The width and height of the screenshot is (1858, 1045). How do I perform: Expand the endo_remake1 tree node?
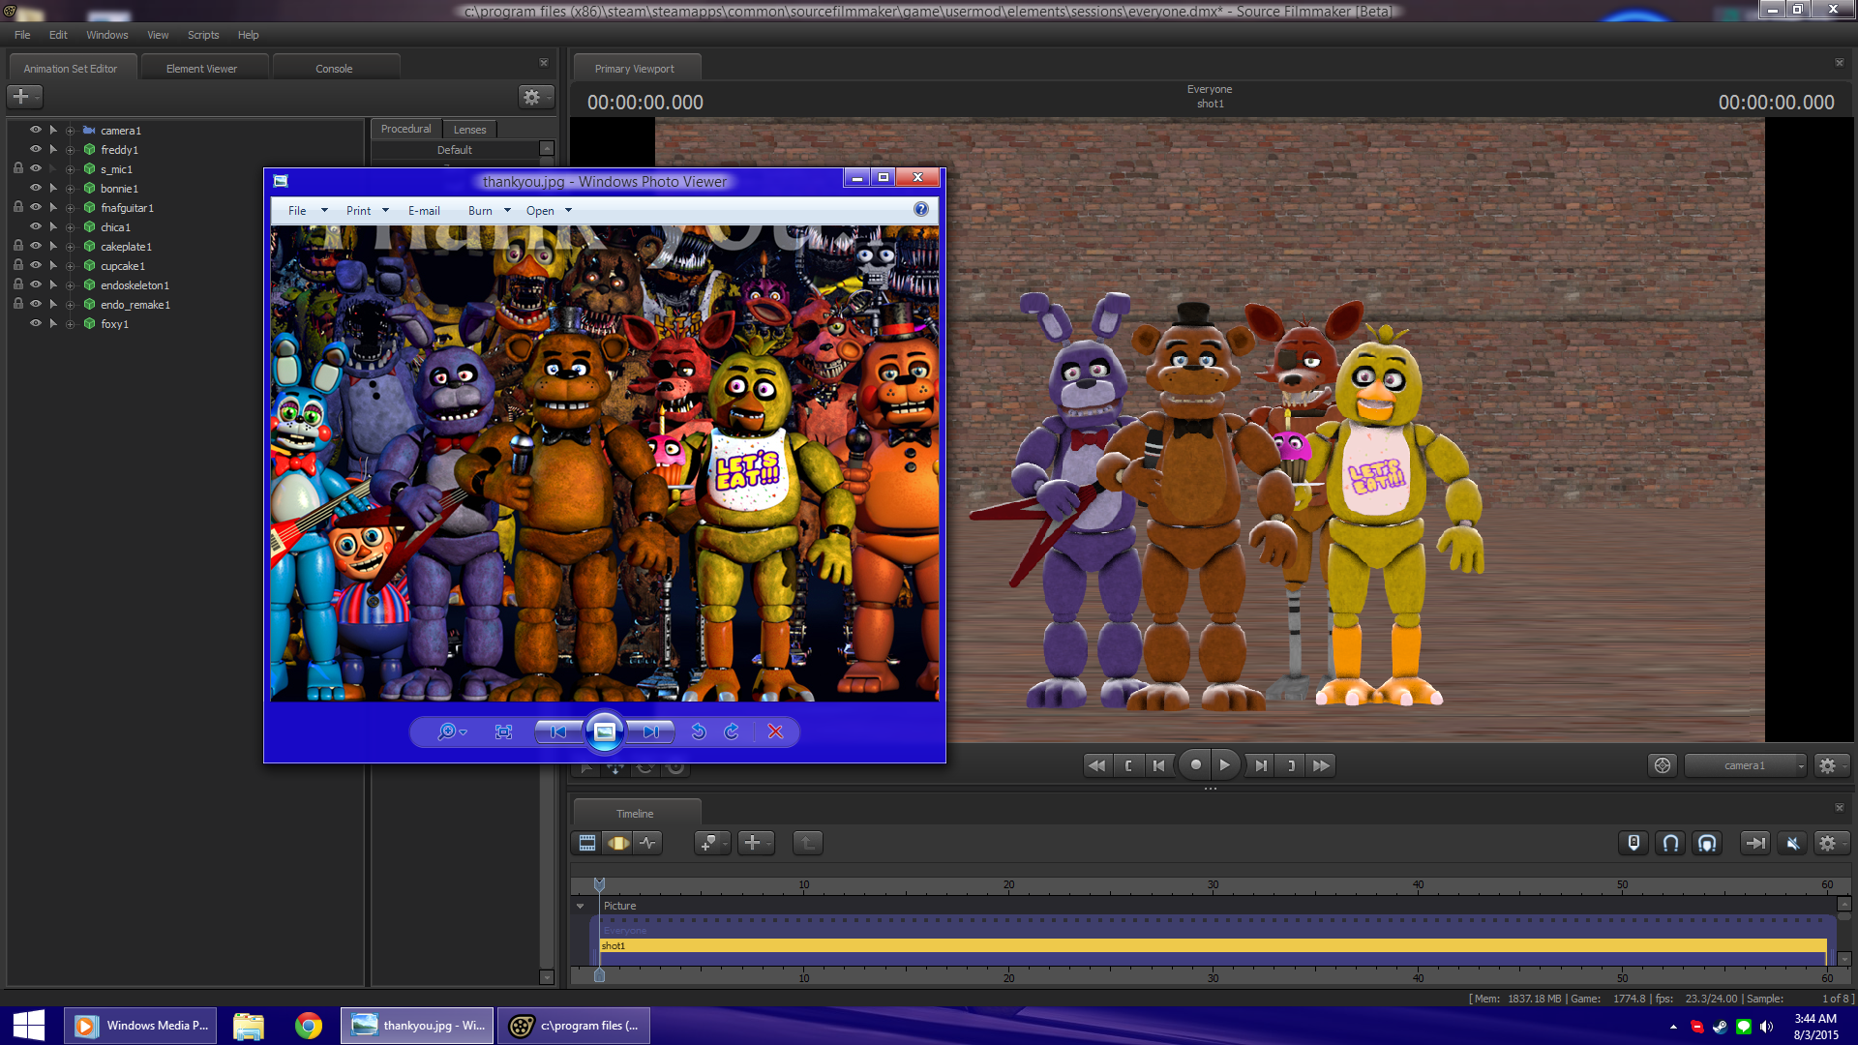click(x=70, y=305)
